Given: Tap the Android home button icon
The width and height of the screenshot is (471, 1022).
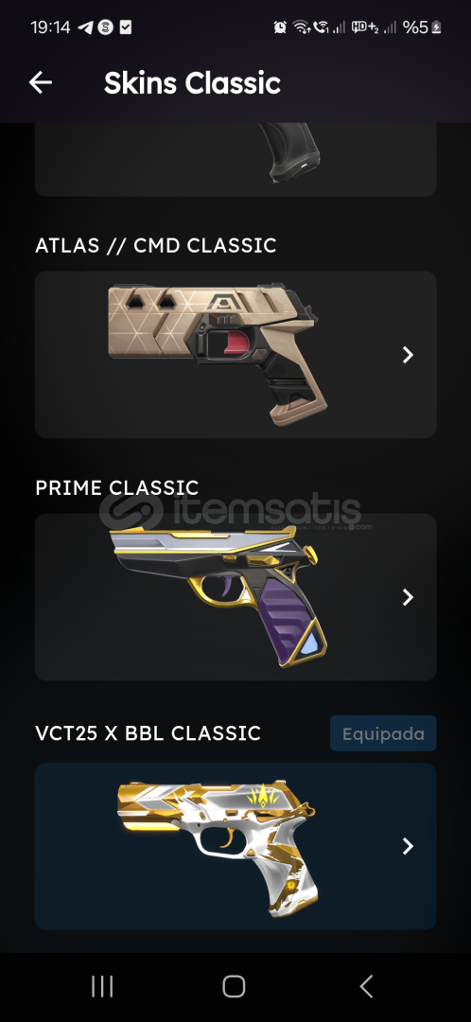Looking at the screenshot, I should [234, 986].
